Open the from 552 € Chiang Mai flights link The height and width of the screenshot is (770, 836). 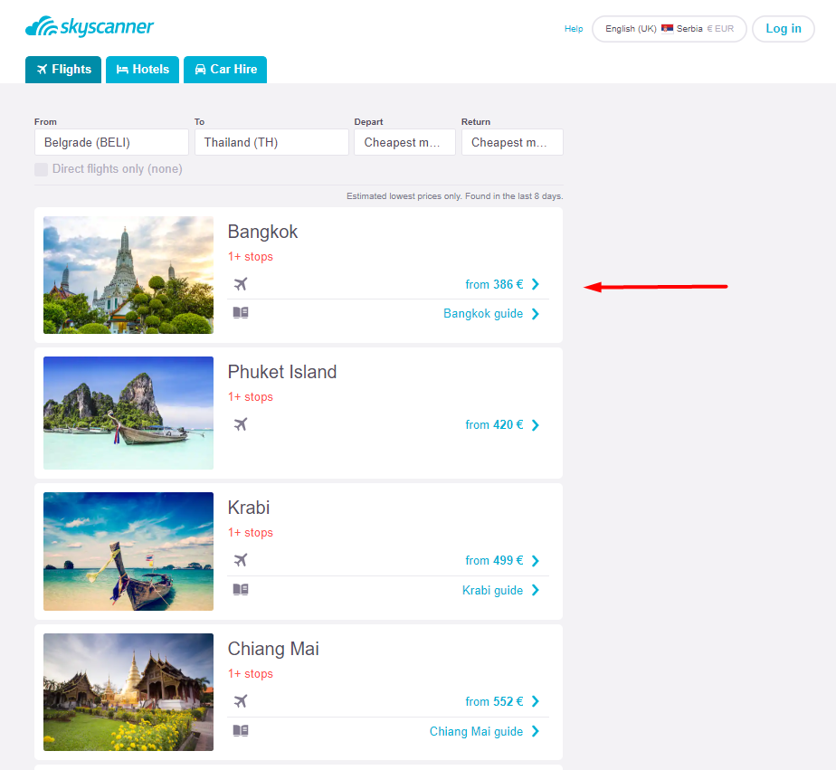494,702
